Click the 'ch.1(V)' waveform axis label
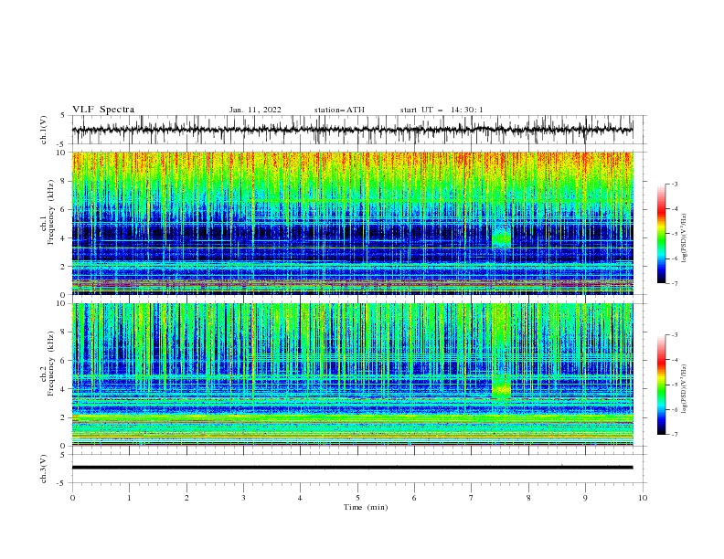 click(44, 130)
